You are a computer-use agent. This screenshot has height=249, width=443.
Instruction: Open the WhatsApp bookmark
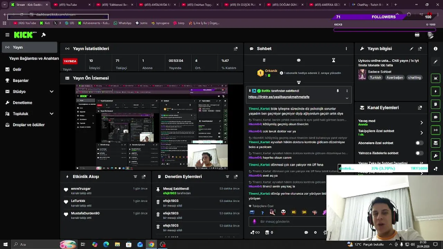coord(122,23)
